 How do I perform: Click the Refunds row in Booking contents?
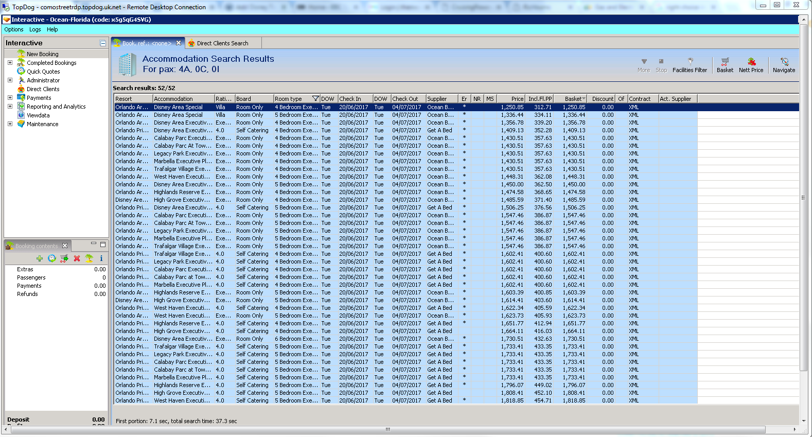pos(56,294)
